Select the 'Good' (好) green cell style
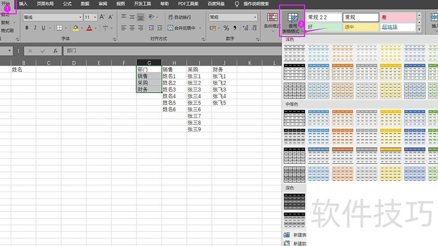Image resolution: width=438 pixels, height=246 pixels. tap(323, 26)
